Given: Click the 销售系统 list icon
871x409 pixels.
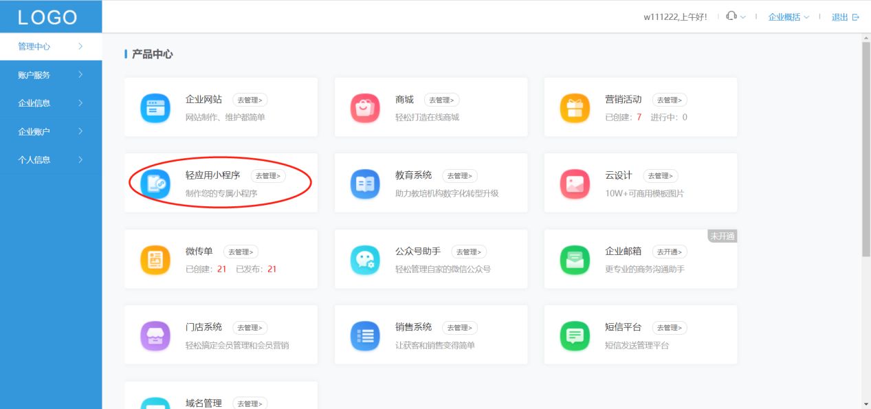Looking at the screenshot, I should pos(365,335).
